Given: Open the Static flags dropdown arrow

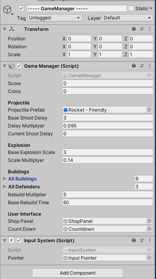Looking at the screenshot, I should pyautogui.click(x=151, y=8).
